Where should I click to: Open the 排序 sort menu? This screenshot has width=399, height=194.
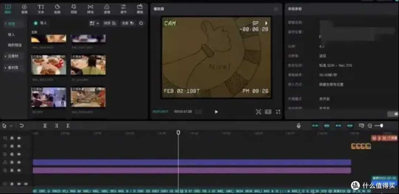[x=110, y=23]
